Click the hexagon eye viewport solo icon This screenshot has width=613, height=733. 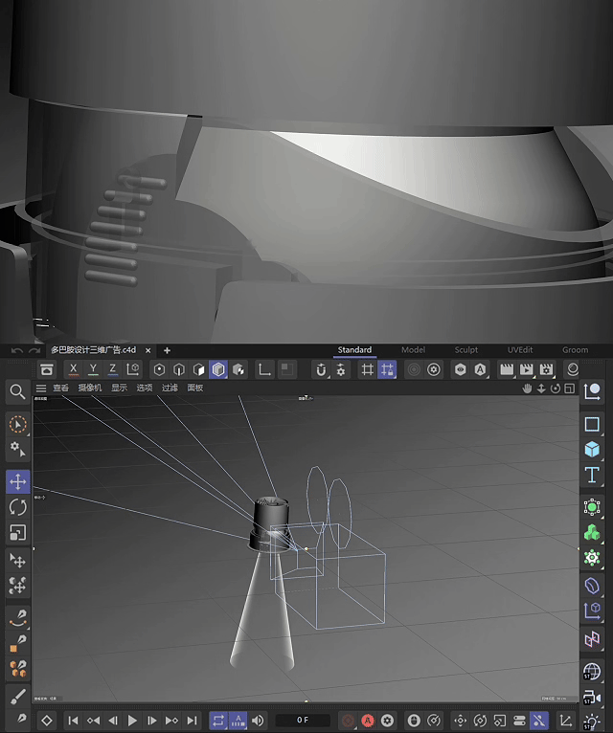click(x=461, y=369)
